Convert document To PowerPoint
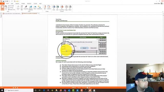 click(62, 8)
